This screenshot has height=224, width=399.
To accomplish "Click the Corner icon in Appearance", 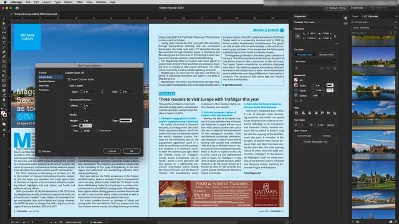I will tap(296, 90).
